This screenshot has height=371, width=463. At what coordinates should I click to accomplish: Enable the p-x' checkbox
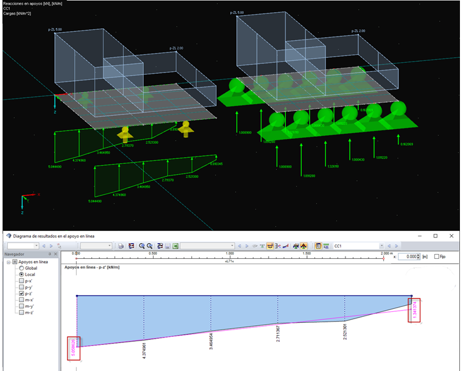(x=21, y=281)
